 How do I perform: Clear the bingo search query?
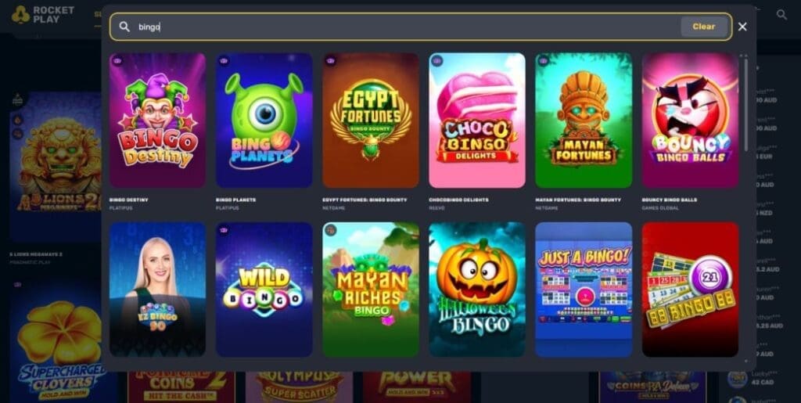[703, 27]
